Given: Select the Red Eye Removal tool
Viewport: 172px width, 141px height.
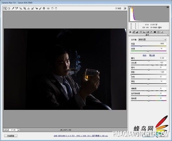Looking at the screenshot, I should (x=36, y=8).
